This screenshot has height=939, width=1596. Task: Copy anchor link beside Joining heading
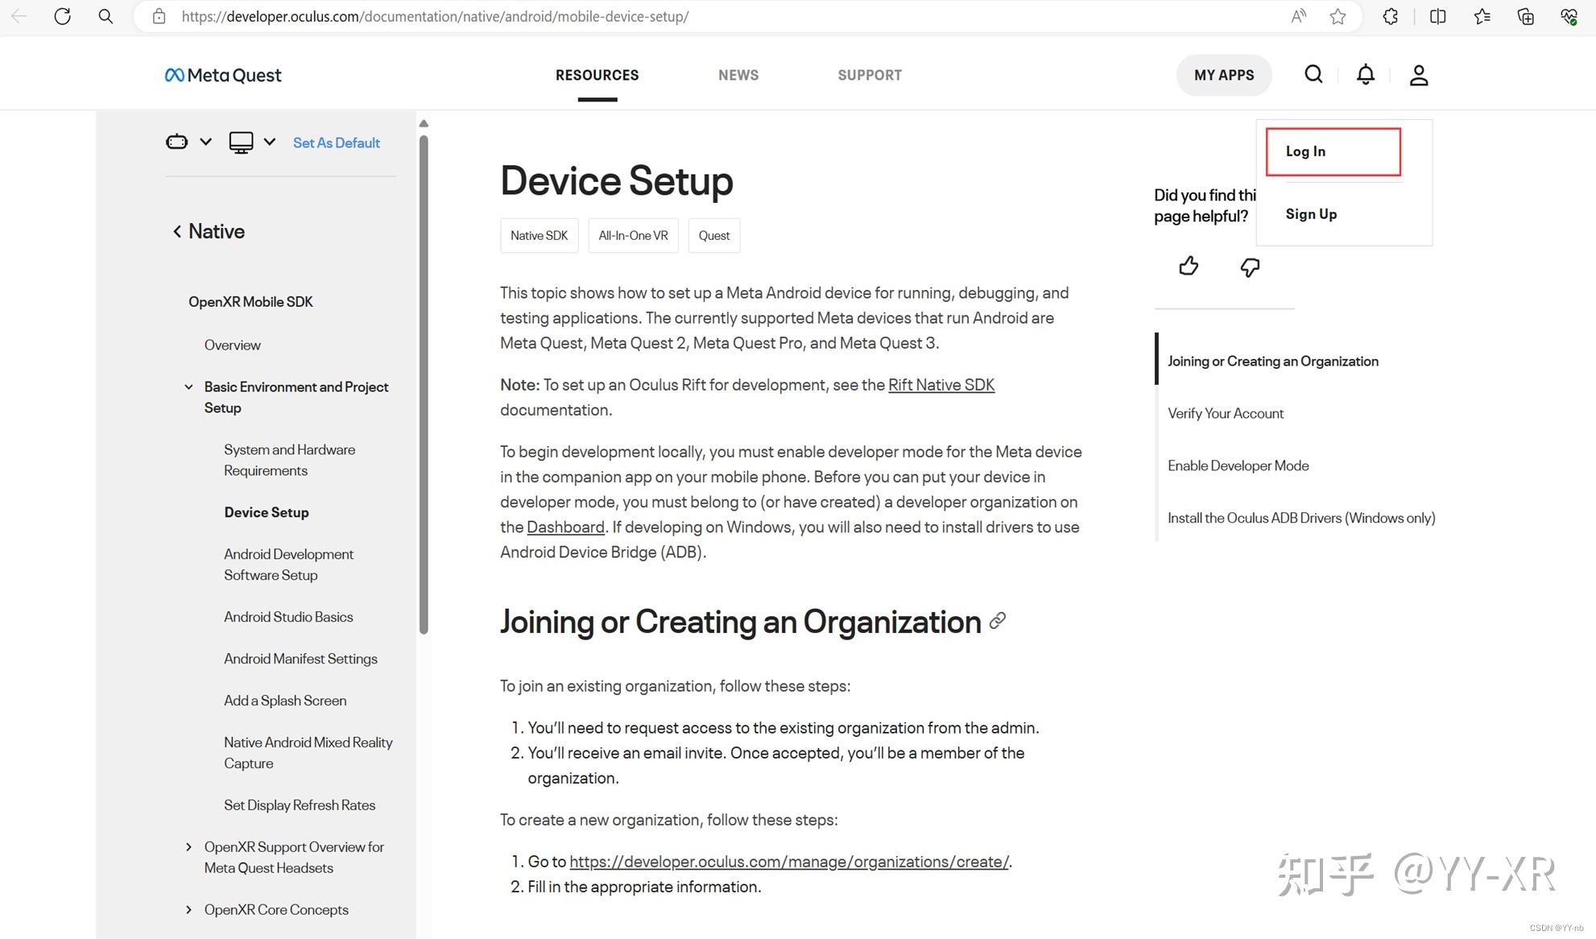998,621
